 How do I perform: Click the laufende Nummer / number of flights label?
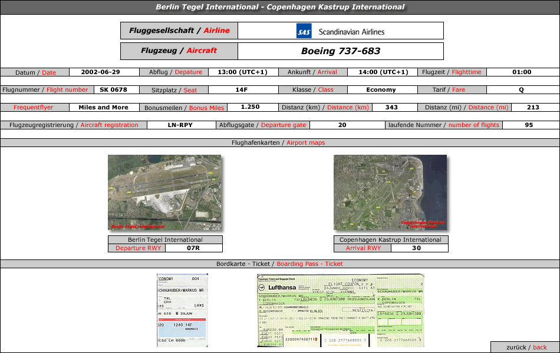[x=443, y=125]
